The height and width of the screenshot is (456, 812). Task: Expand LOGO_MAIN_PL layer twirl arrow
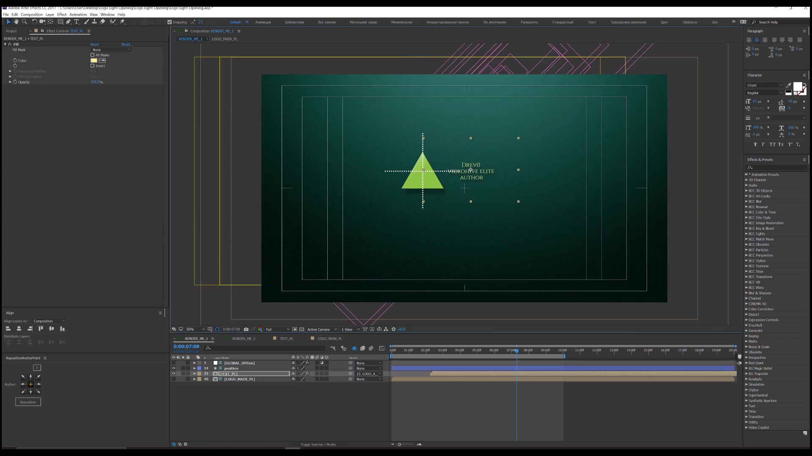point(195,379)
